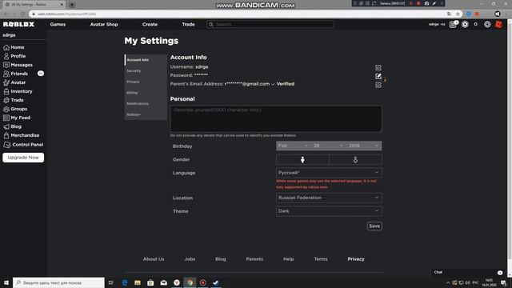Image resolution: width=512 pixels, height=288 pixels.
Task: Open Create in the top navigation
Action: [150, 24]
